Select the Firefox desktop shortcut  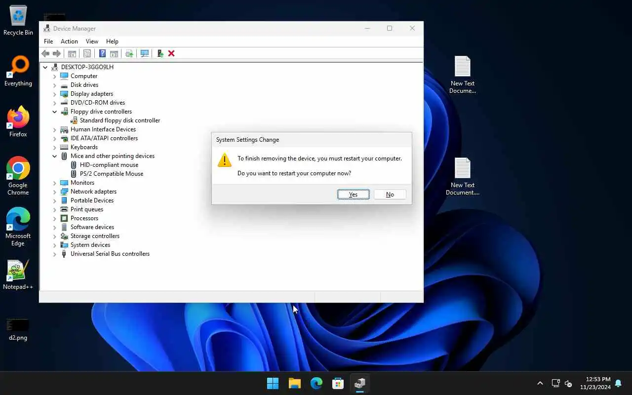tap(18, 122)
